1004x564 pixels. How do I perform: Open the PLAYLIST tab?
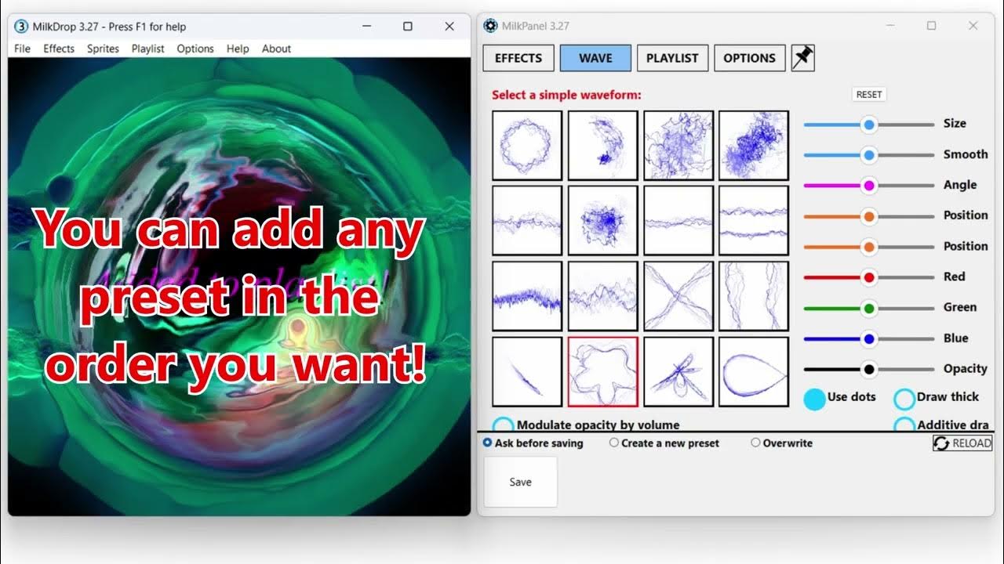pyautogui.click(x=672, y=58)
